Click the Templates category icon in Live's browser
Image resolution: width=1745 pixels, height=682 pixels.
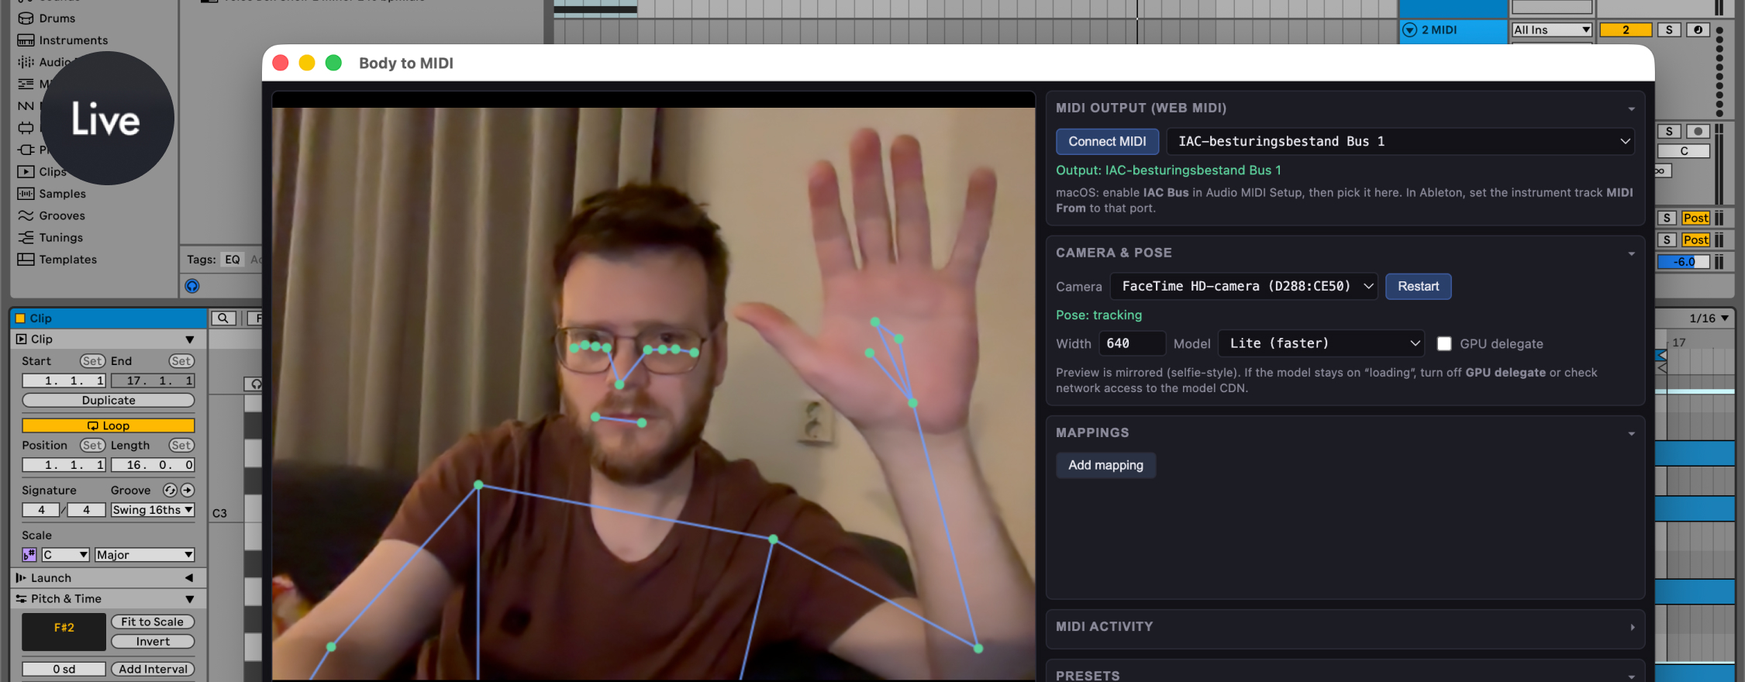click(26, 260)
